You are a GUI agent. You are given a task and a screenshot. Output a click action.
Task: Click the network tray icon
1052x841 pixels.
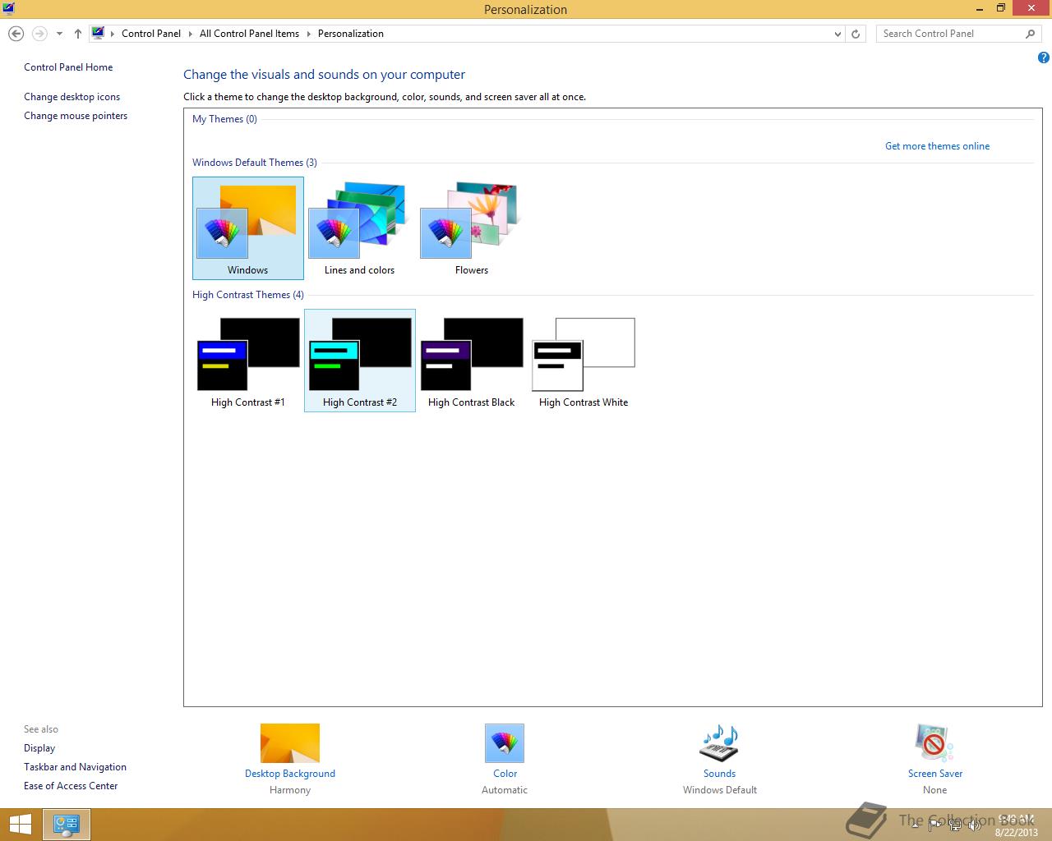pos(955,825)
